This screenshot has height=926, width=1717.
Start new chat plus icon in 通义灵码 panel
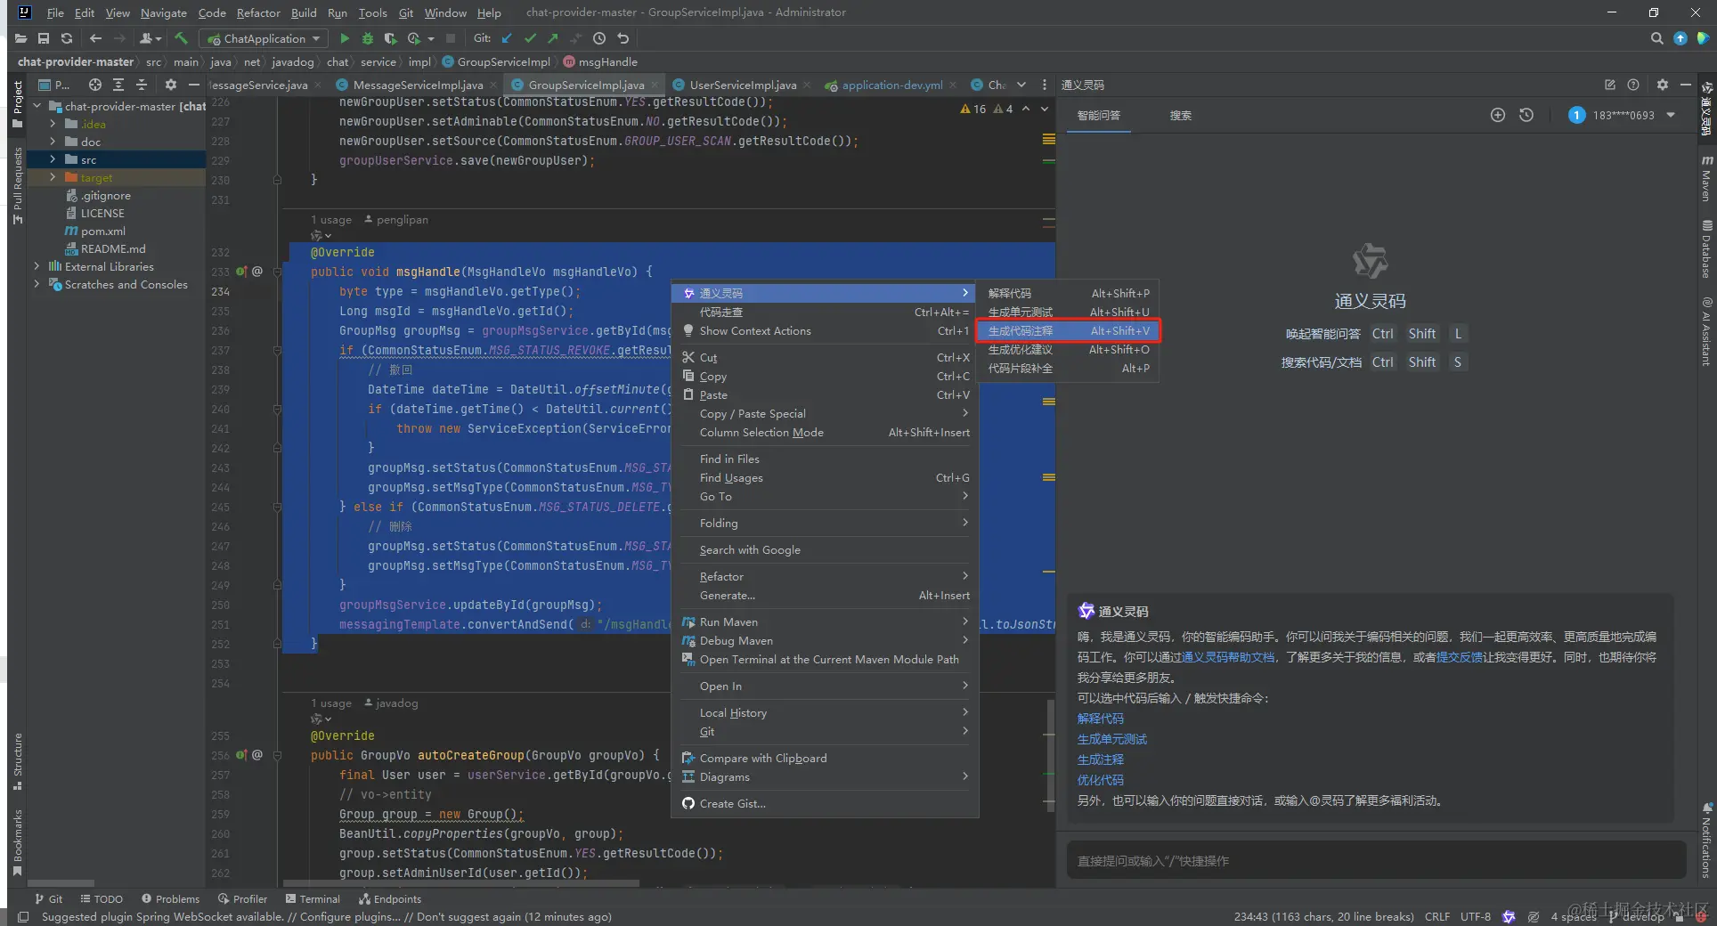tap(1498, 115)
